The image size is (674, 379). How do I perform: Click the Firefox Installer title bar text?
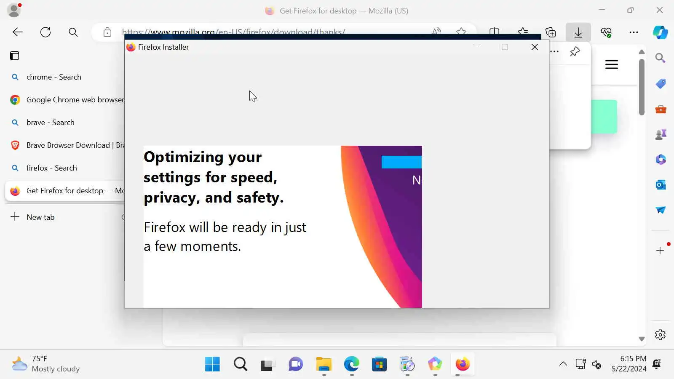pyautogui.click(x=163, y=47)
